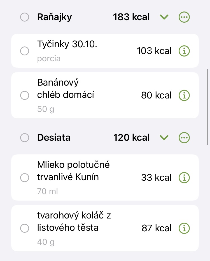Image resolution: width=210 pixels, height=261 pixels.
Task: Collapse the Desiata section chevron
Action: point(164,138)
